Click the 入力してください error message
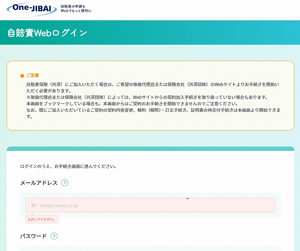This screenshot has height=251, width=300. pos(42,219)
